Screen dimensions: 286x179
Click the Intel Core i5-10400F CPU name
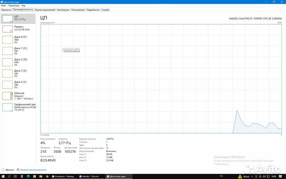point(255,18)
